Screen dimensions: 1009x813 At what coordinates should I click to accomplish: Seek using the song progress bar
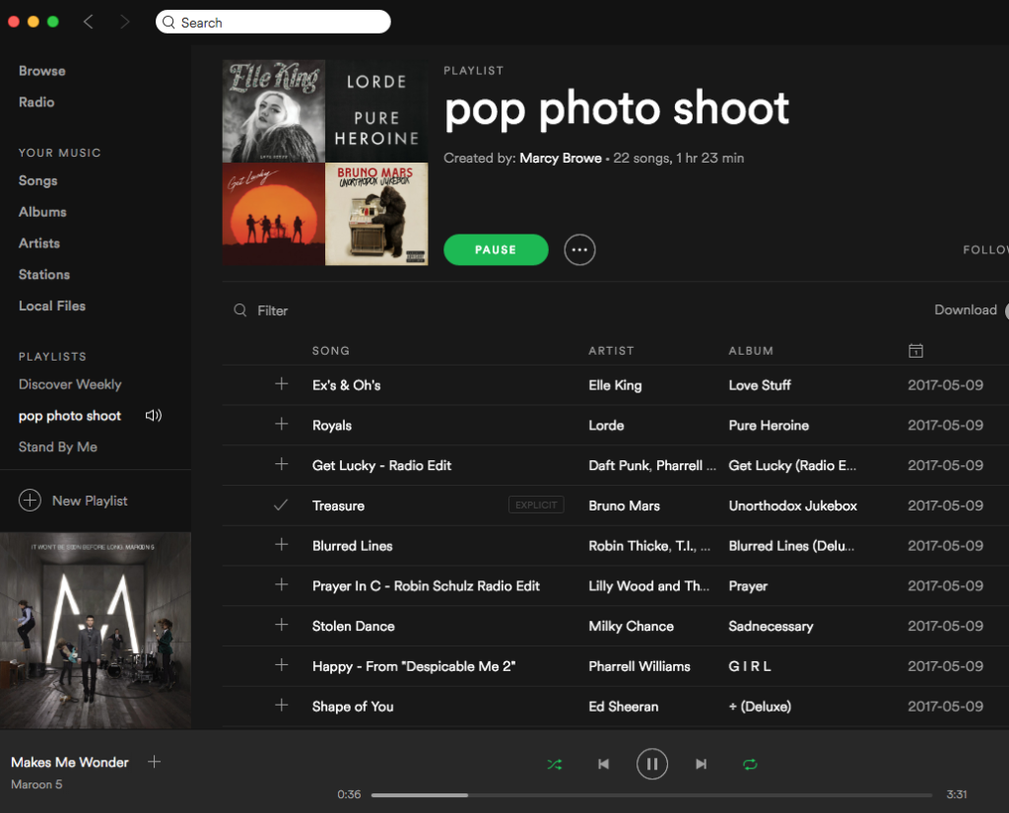click(x=650, y=794)
